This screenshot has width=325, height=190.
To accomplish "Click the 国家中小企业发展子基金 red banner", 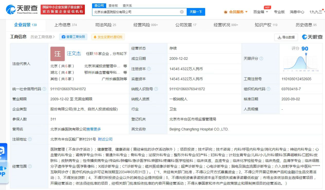I will tap(62, 9).
